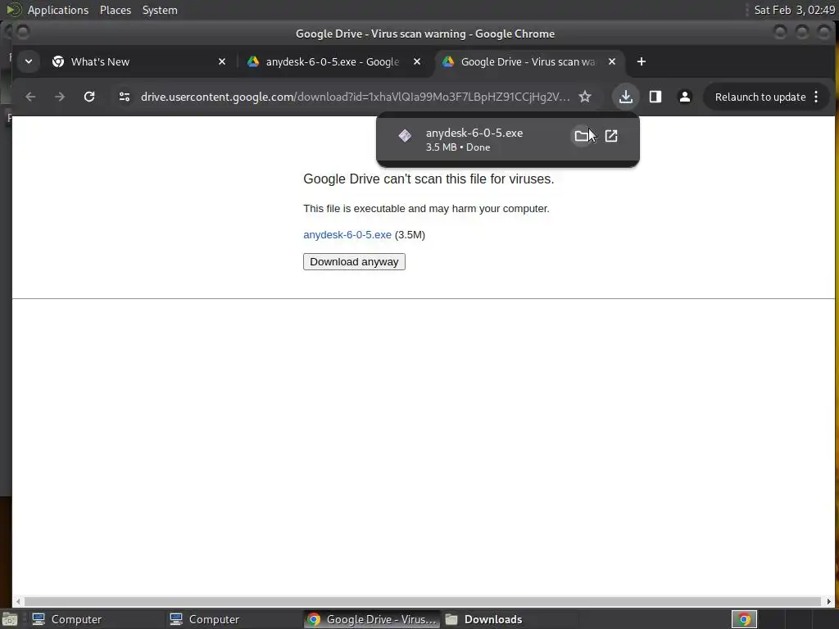View site information icon in address bar
The width and height of the screenshot is (839, 629).
pyautogui.click(x=125, y=97)
